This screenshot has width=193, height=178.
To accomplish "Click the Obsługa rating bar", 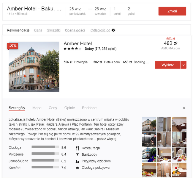I will 45,147.
